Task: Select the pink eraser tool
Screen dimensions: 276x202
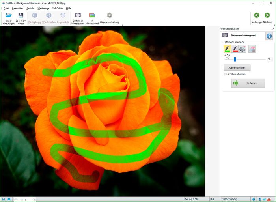Action: point(252,49)
